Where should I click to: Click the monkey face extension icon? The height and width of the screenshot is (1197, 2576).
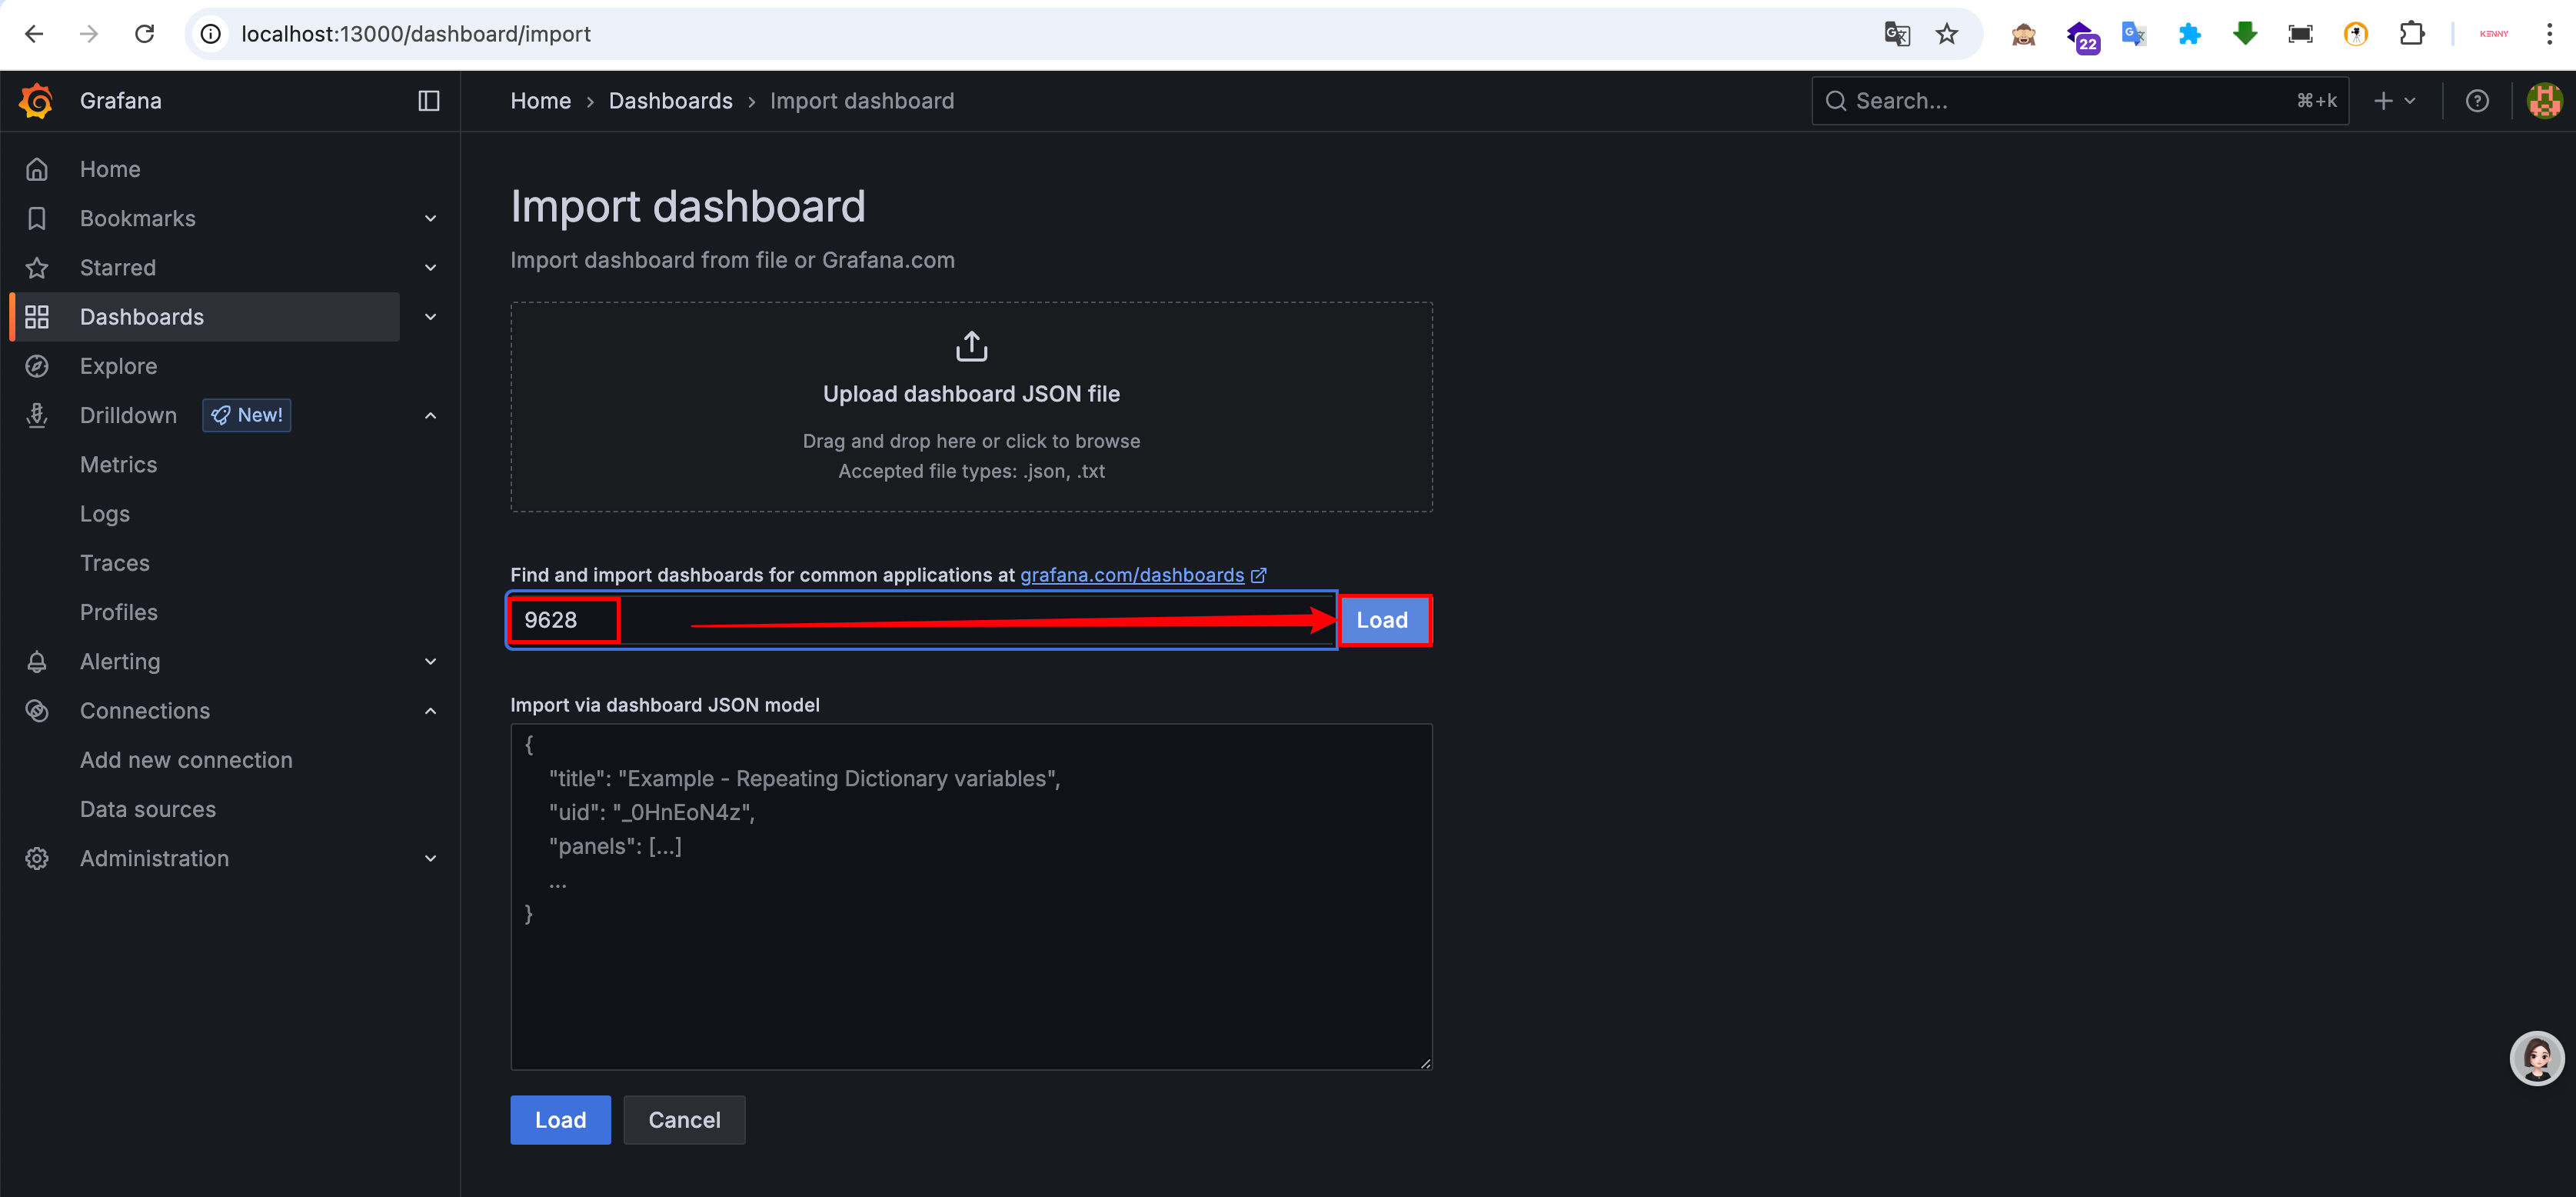coord(2023,34)
